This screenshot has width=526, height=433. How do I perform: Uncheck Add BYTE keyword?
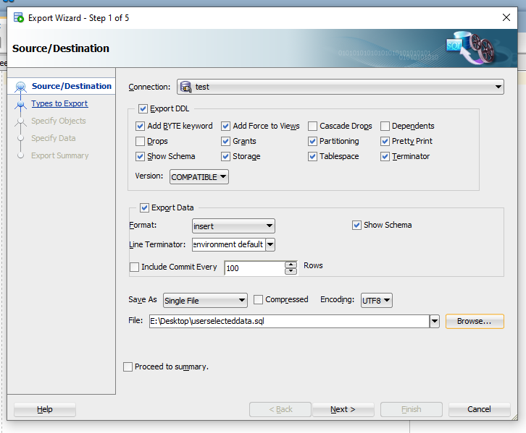[x=140, y=127]
